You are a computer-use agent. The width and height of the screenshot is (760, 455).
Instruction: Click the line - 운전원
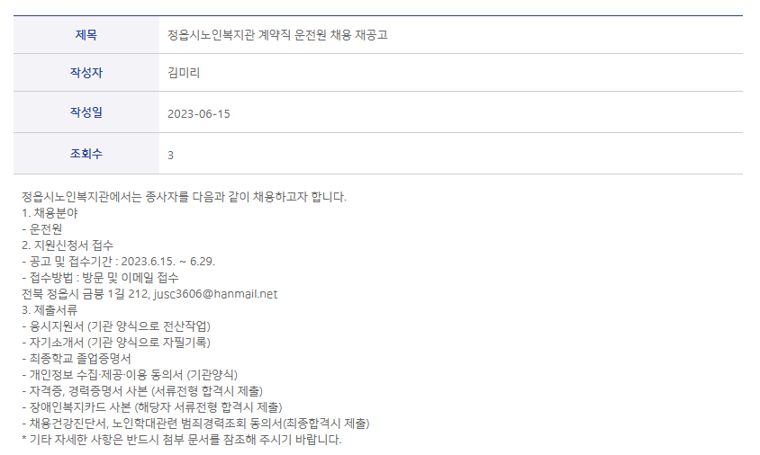(x=41, y=229)
